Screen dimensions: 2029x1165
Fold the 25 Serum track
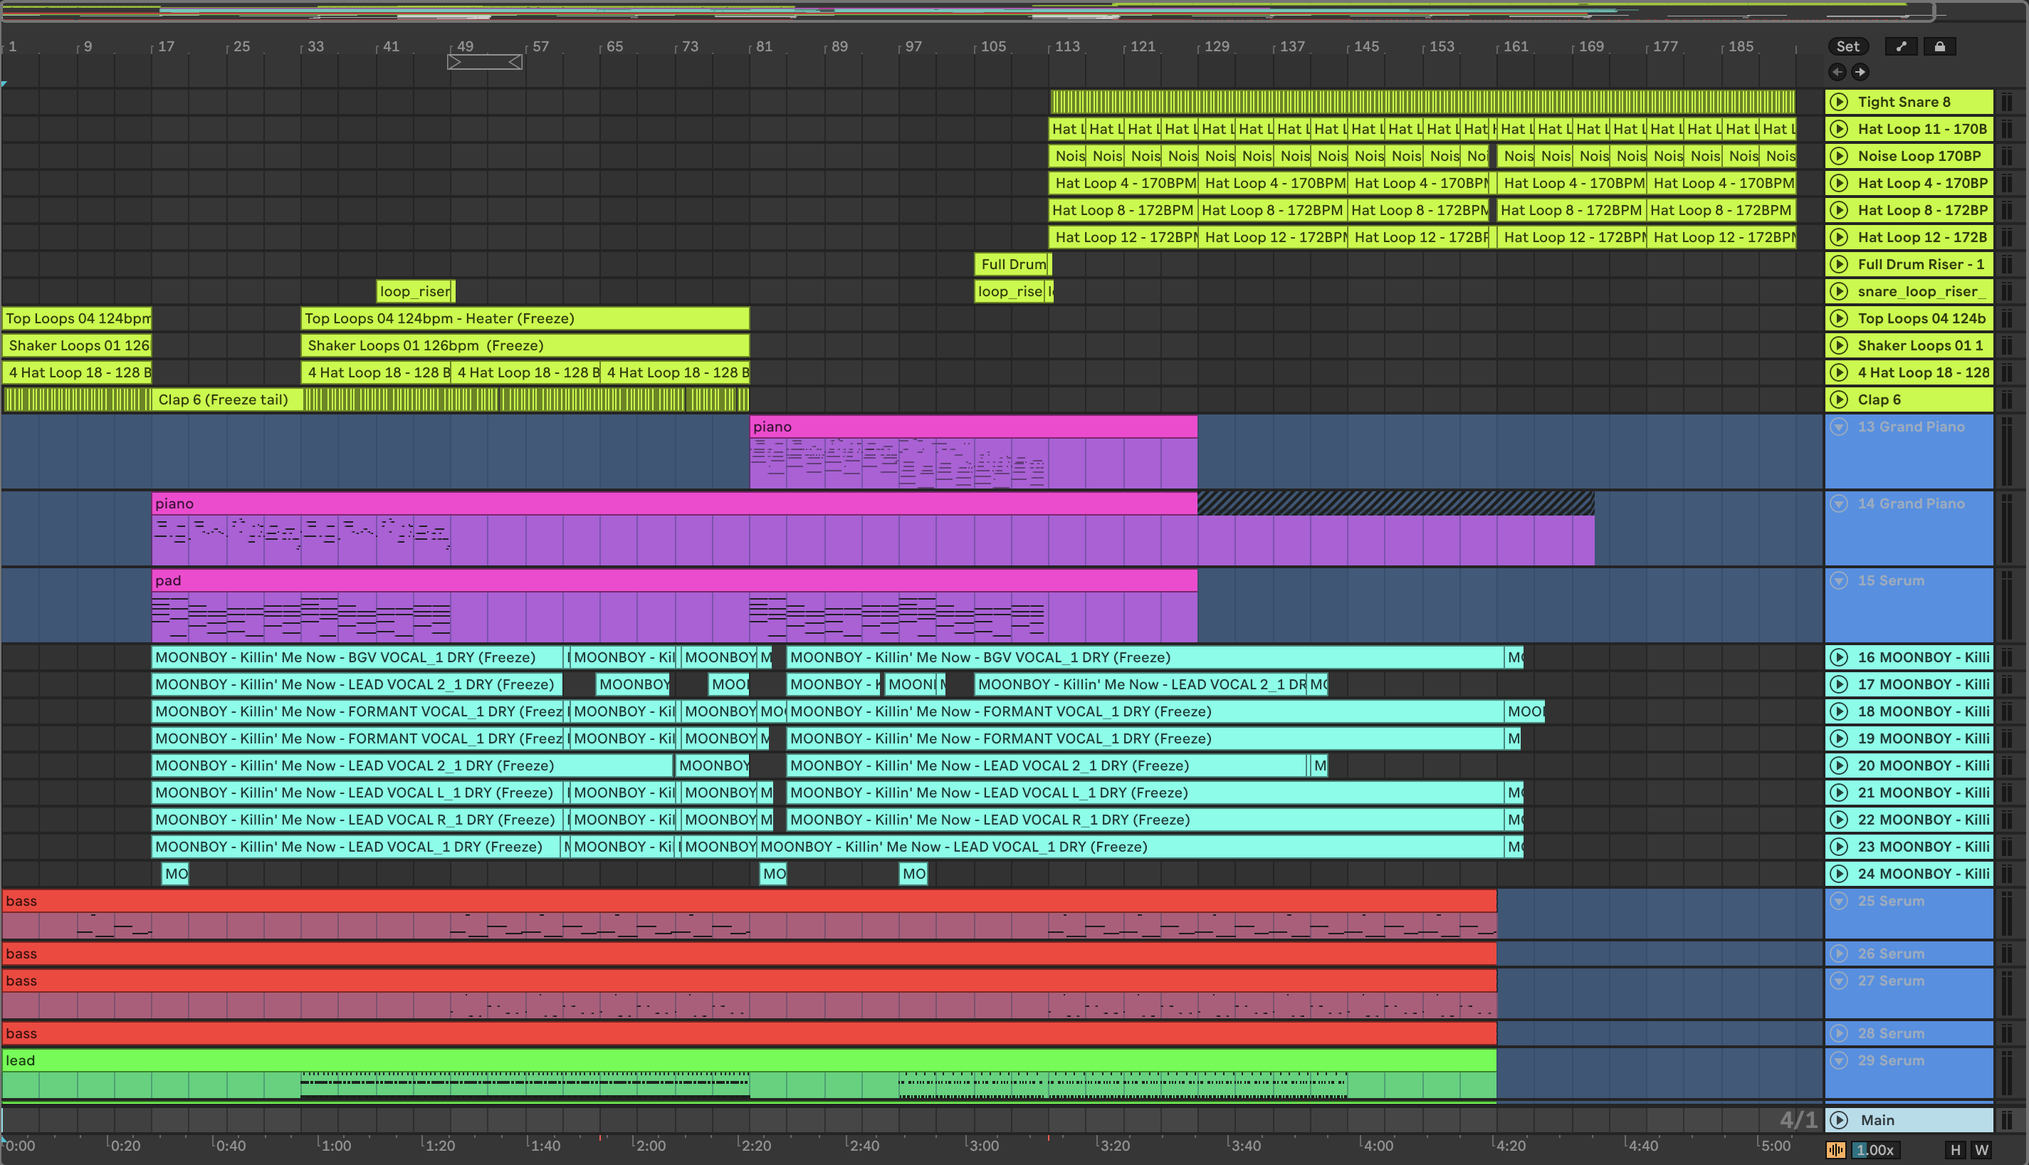1840,901
